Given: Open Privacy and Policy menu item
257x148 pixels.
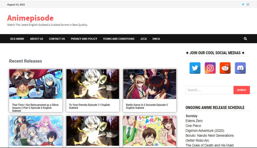Looking at the screenshot, I should click(84, 39).
